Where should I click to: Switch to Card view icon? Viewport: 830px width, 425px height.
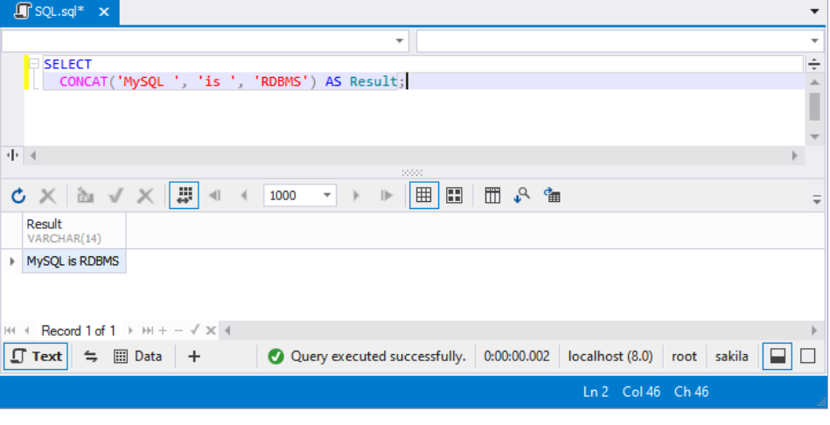tap(454, 195)
